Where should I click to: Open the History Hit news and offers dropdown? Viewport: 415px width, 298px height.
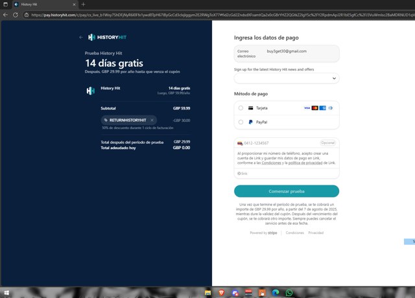tap(287, 78)
